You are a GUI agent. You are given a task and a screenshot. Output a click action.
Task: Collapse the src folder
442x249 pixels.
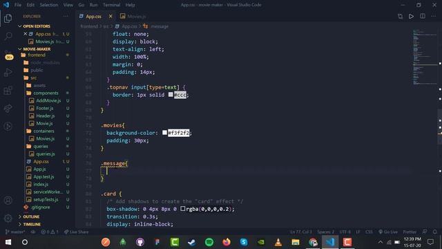coord(34,77)
